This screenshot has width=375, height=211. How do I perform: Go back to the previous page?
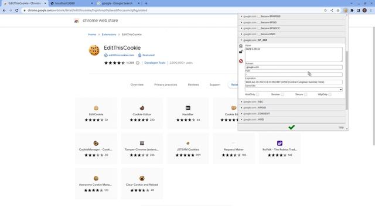tap(4, 11)
